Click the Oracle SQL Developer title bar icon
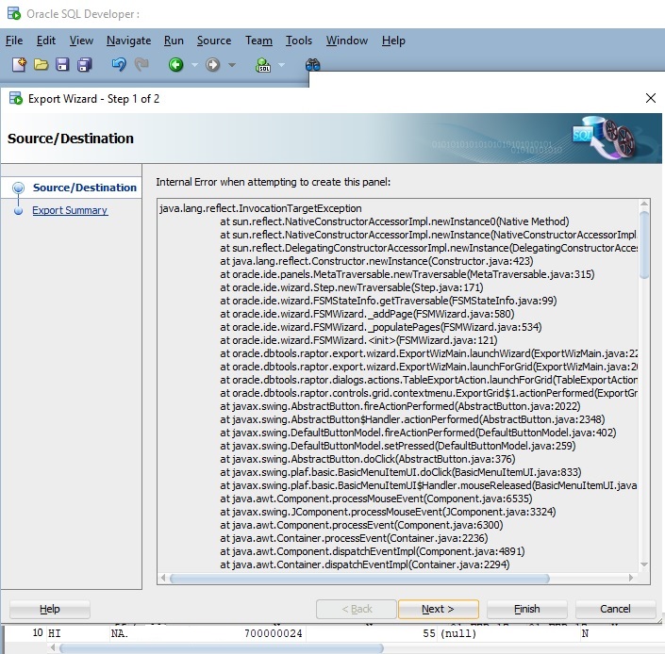 click(x=14, y=13)
